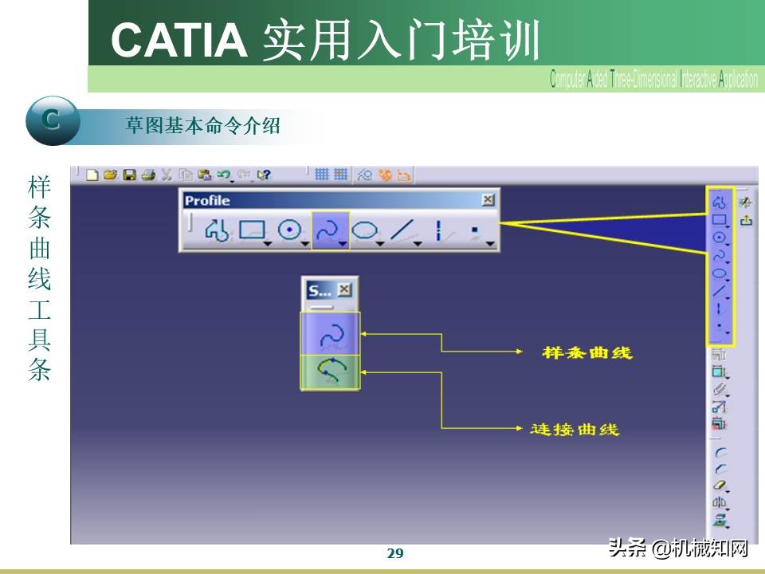
Task: Select Line icon in right sidebar
Action: point(719,291)
